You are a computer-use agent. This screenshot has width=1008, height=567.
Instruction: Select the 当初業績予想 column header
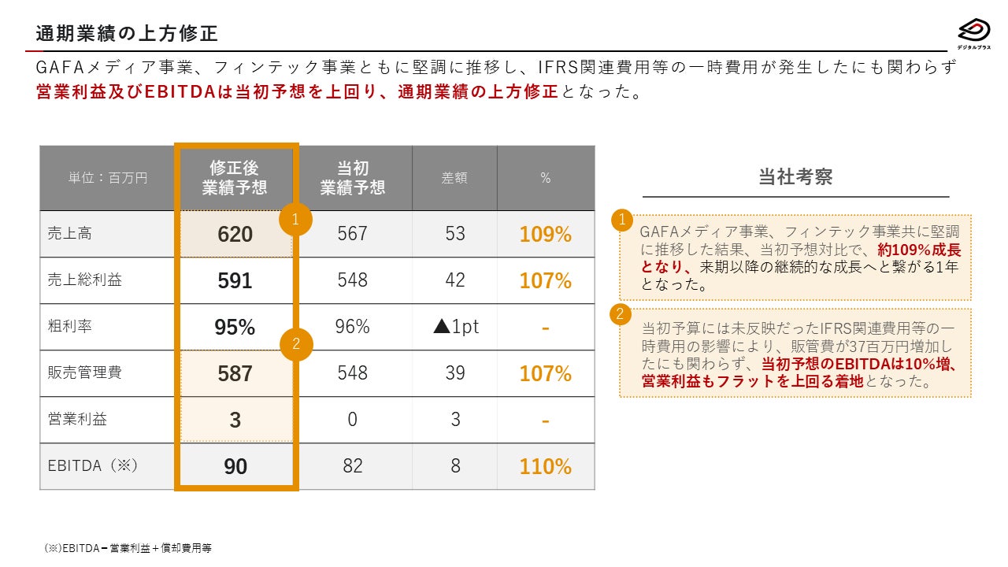point(353,178)
